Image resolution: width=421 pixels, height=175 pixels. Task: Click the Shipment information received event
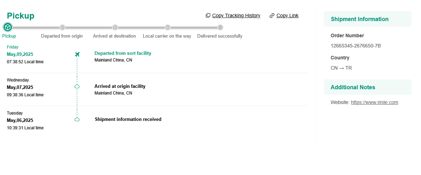tap(128, 119)
